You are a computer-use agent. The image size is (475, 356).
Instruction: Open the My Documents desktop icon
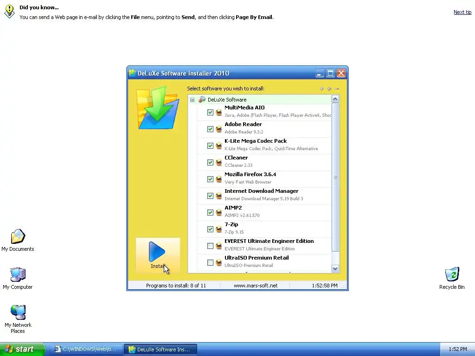click(18, 241)
